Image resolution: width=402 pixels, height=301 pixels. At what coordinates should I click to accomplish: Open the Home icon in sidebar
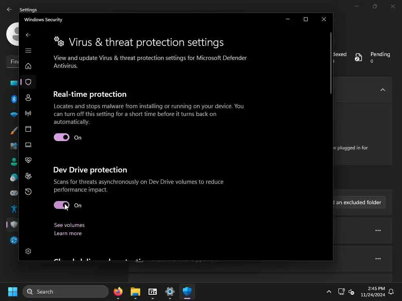(x=28, y=66)
